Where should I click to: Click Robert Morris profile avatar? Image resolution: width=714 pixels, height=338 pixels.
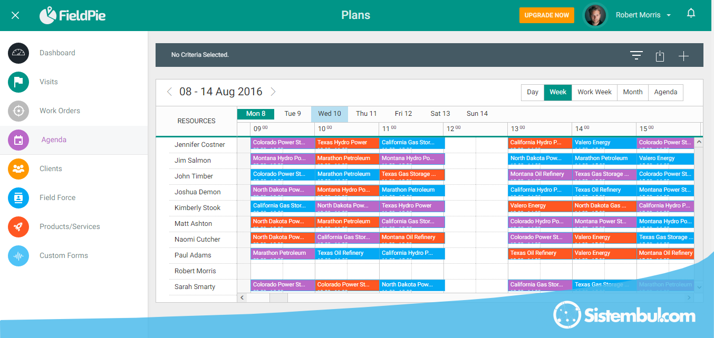pyautogui.click(x=595, y=15)
